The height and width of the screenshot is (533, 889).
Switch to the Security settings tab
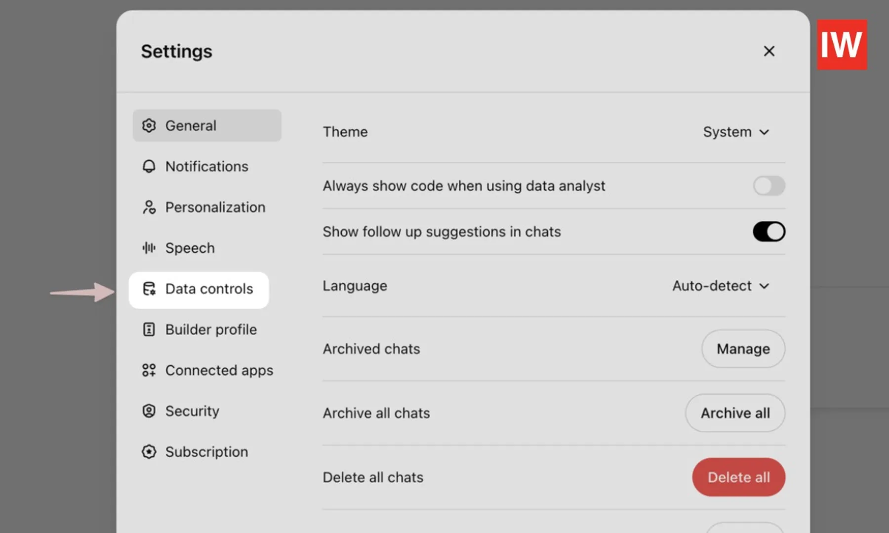click(192, 411)
